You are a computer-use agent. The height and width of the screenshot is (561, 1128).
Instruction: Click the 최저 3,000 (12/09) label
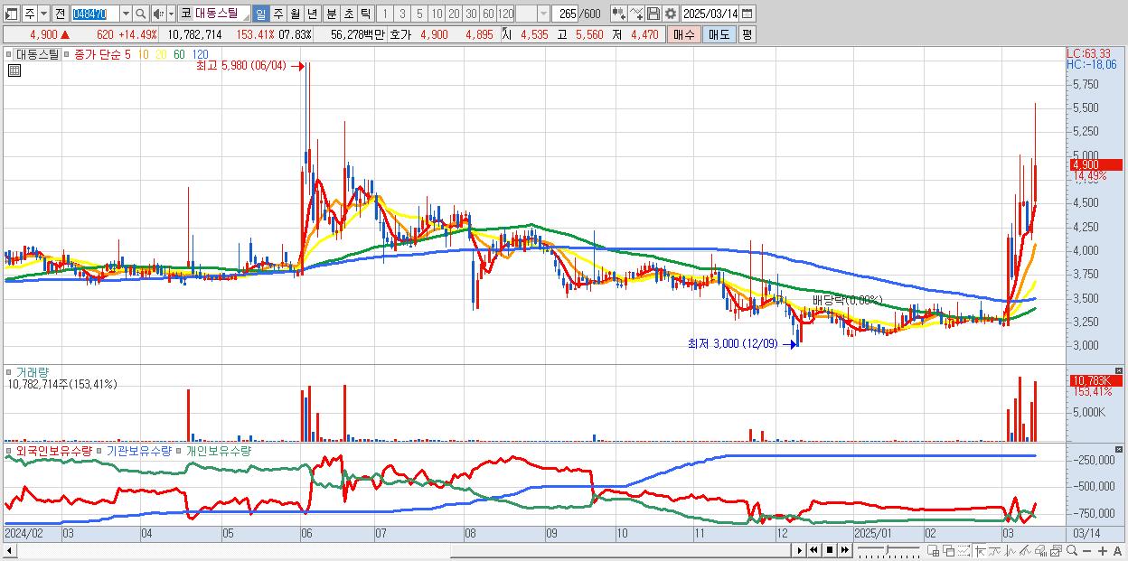point(732,343)
